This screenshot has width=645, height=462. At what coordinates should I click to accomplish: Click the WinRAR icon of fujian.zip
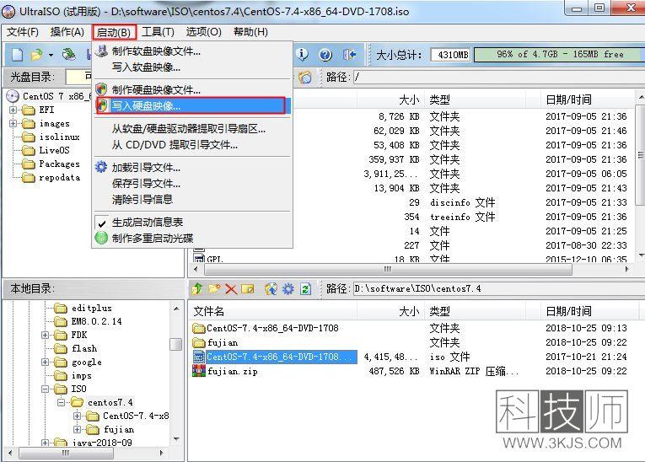click(x=199, y=371)
